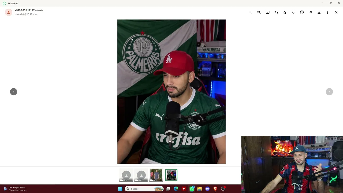Open the three-dot more options menu
The height and width of the screenshot is (193, 343).
pos(327,12)
